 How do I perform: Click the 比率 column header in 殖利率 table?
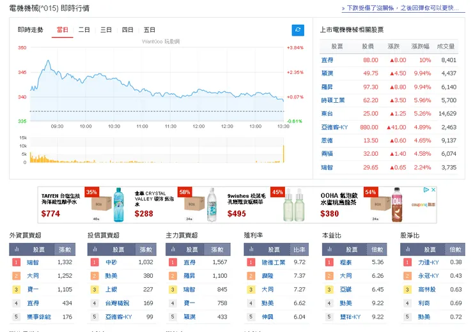299,250
